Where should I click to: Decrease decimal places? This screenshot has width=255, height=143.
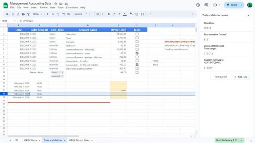click(x=58, y=14)
